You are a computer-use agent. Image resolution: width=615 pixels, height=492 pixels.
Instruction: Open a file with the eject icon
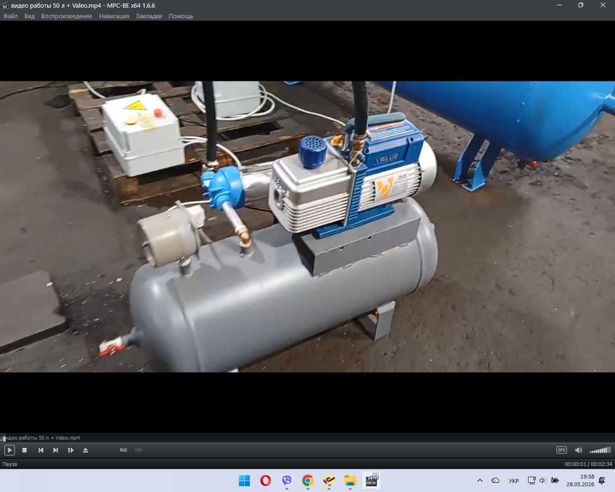[x=86, y=450]
